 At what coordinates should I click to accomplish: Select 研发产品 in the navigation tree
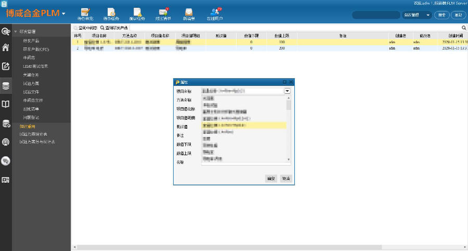pyautogui.click(x=31, y=40)
